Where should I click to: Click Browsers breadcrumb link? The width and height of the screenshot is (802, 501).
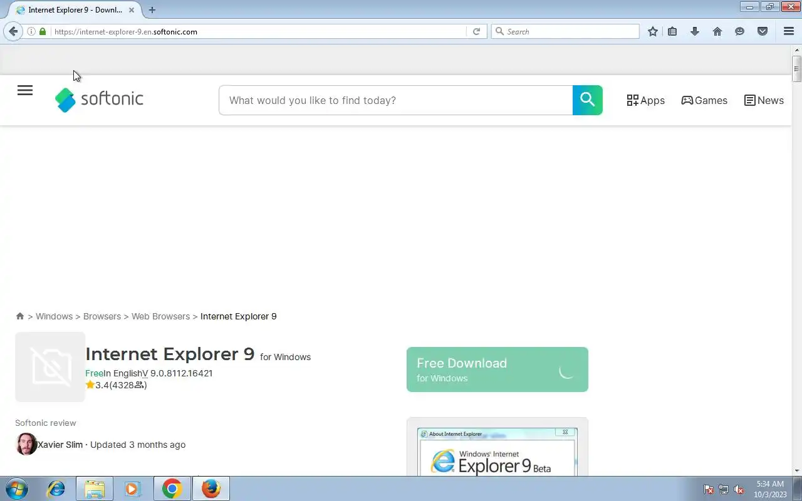102,316
